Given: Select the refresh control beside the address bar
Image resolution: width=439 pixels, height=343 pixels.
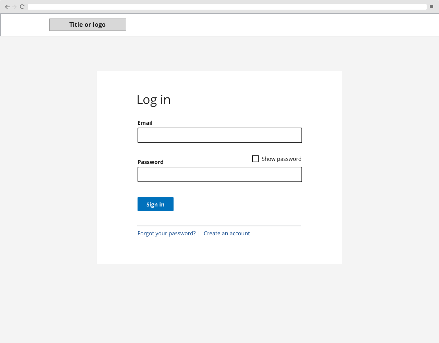Looking at the screenshot, I should [22, 7].
